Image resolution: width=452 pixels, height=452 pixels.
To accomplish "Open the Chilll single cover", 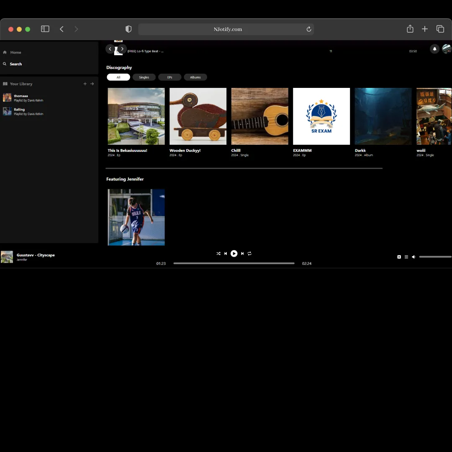I will [x=260, y=116].
